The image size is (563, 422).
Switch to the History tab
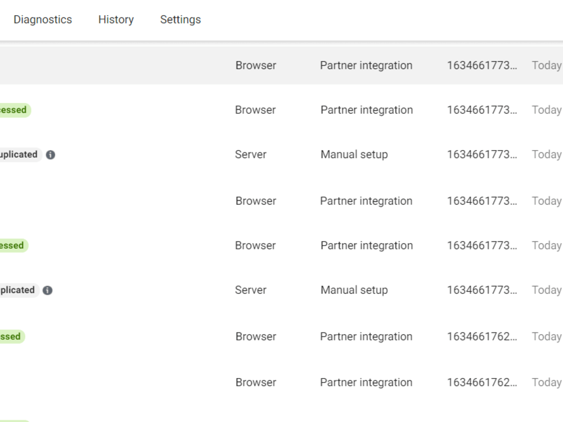116,19
